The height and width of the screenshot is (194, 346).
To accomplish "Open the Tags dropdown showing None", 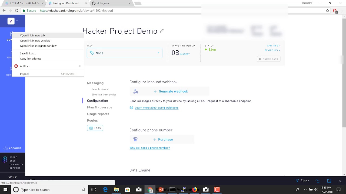I will coord(125,53).
